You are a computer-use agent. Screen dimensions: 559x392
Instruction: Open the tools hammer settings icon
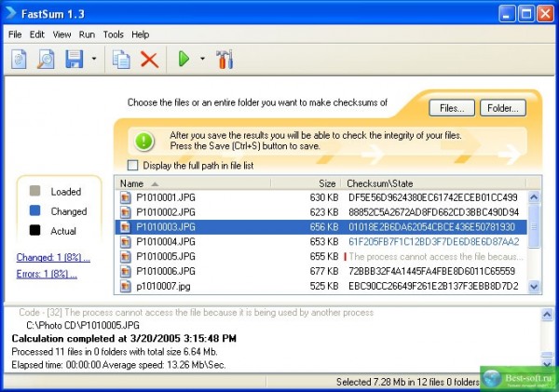pyautogui.click(x=225, y=60)
